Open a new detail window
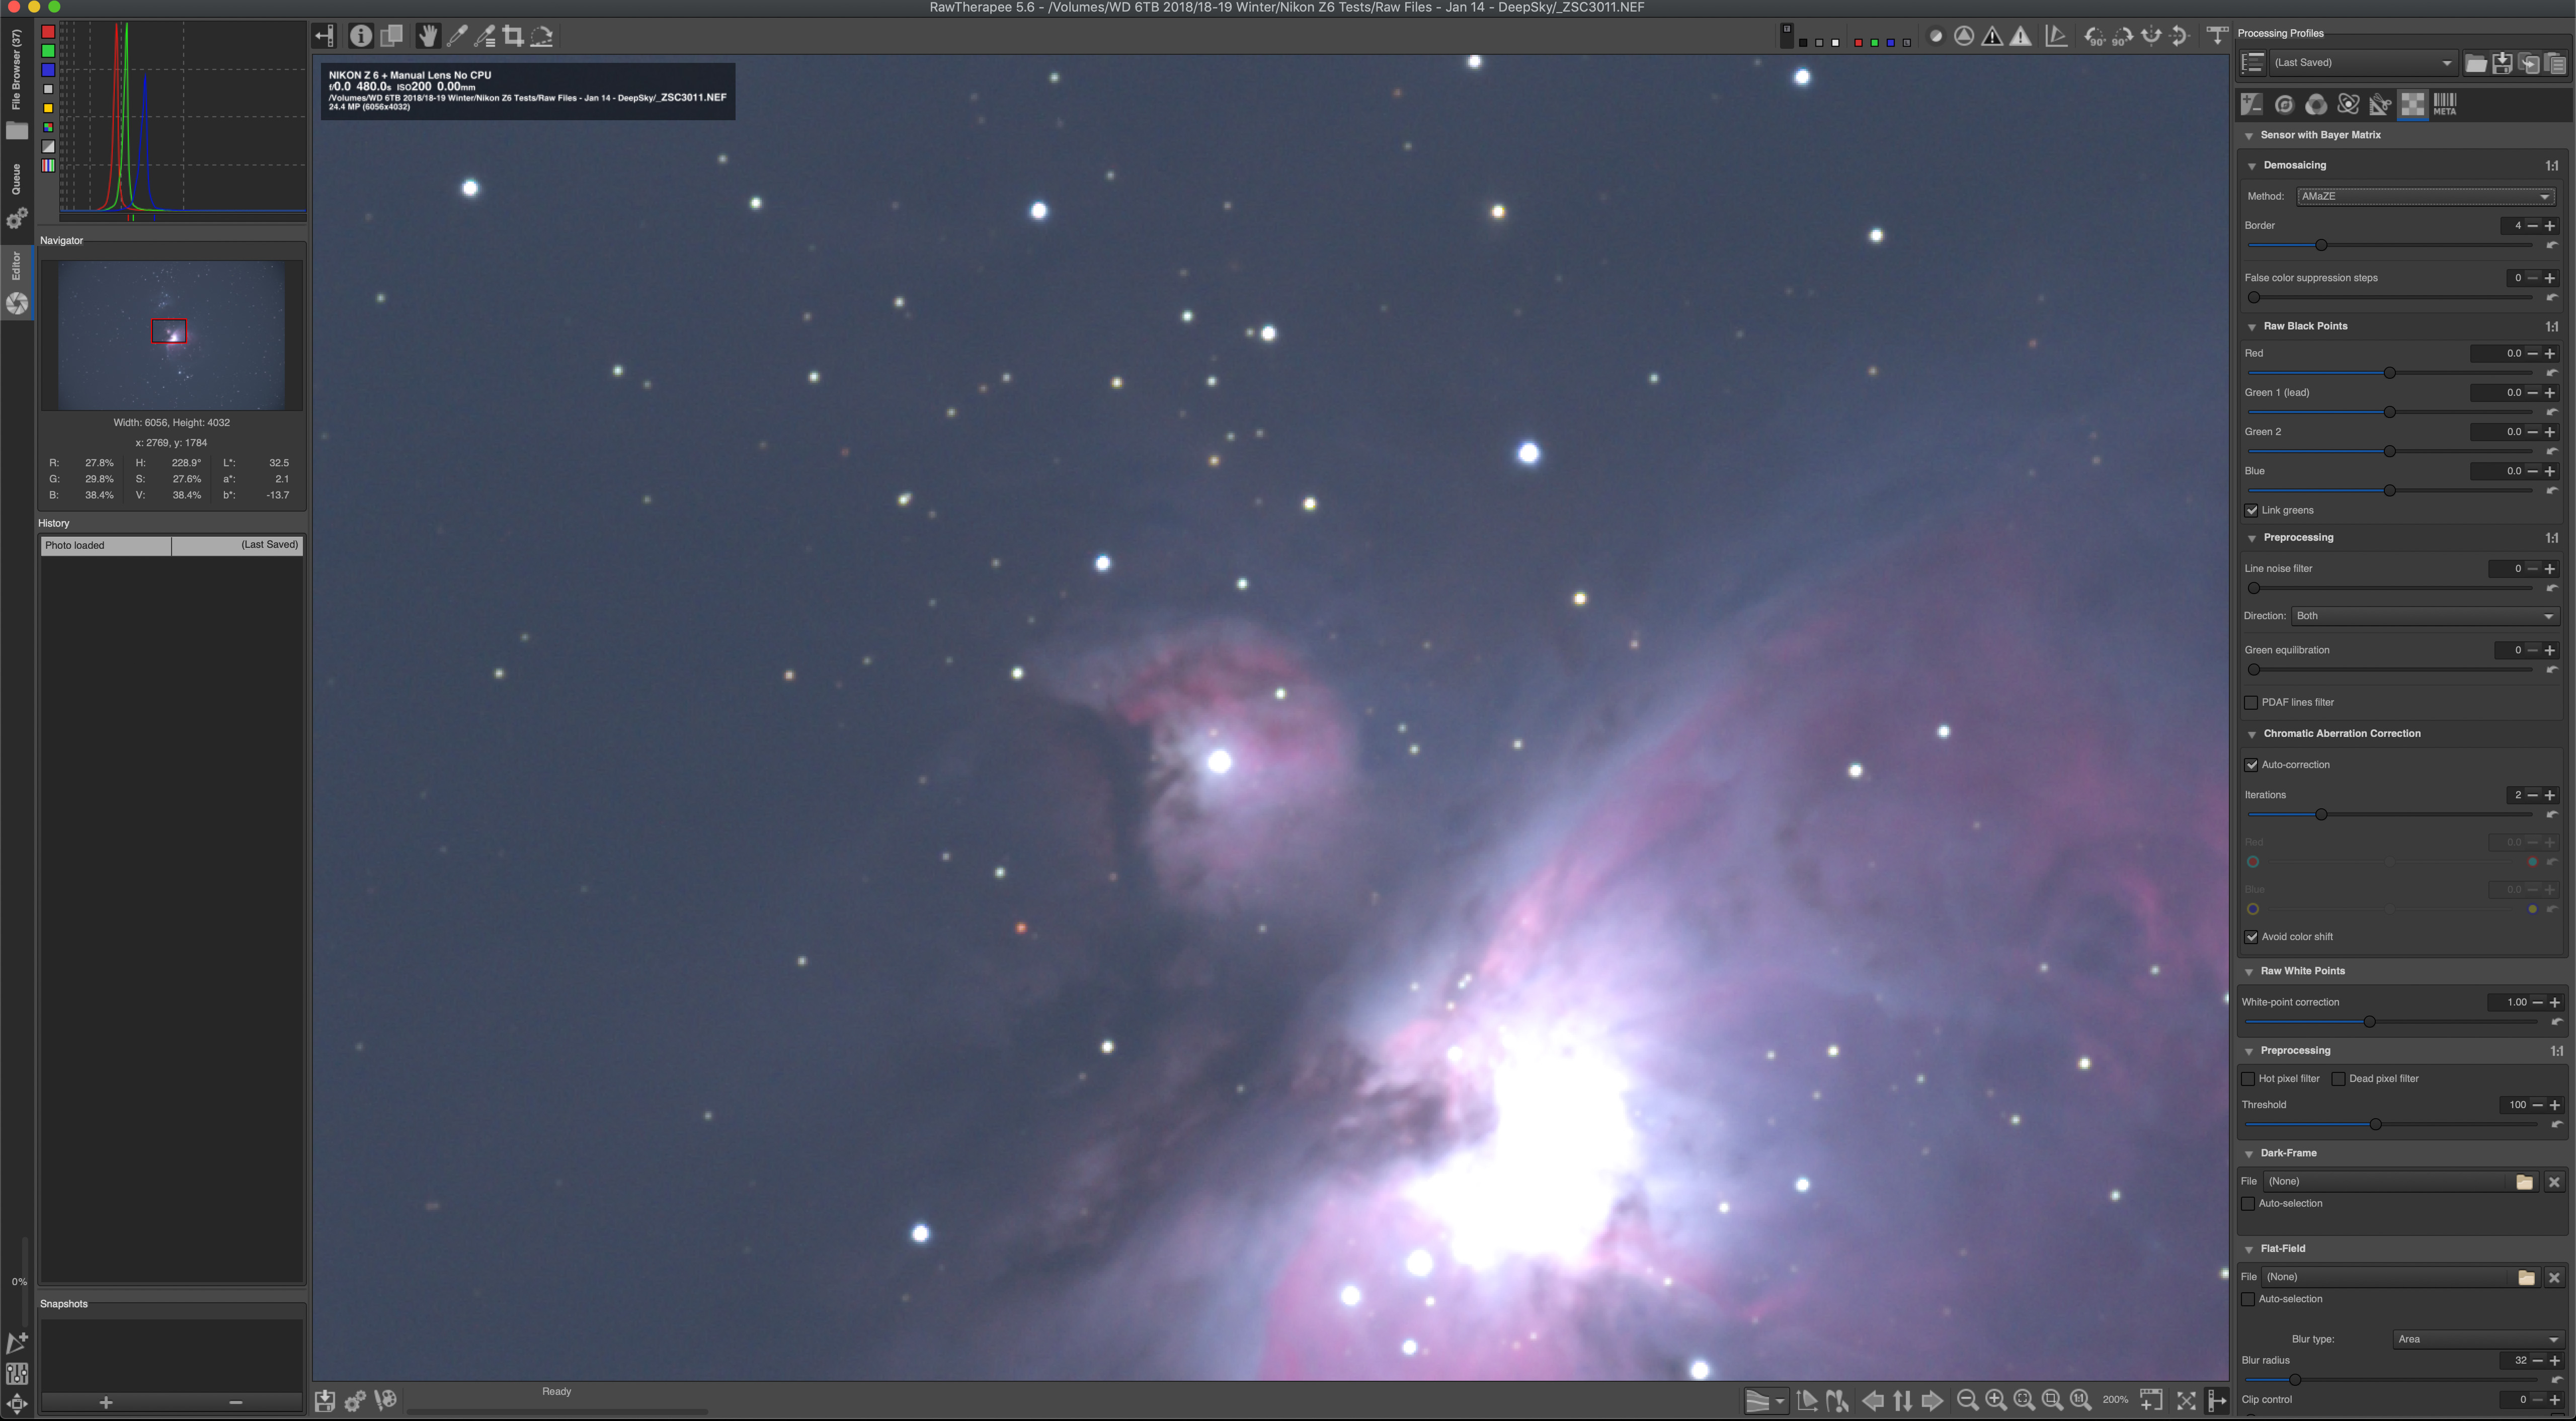2576x1421 pixels. pyautogui.click(x=2151, y=1400)
